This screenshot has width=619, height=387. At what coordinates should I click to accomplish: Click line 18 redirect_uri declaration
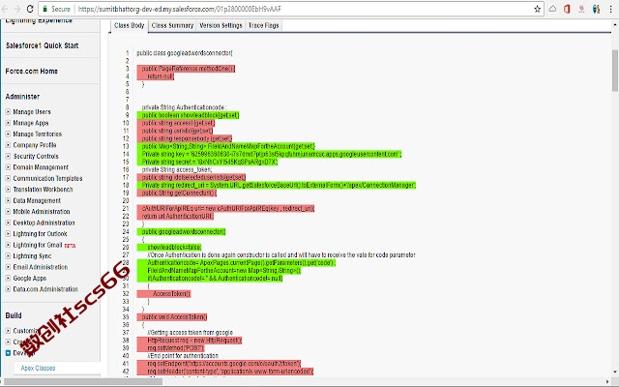[279, 185]
